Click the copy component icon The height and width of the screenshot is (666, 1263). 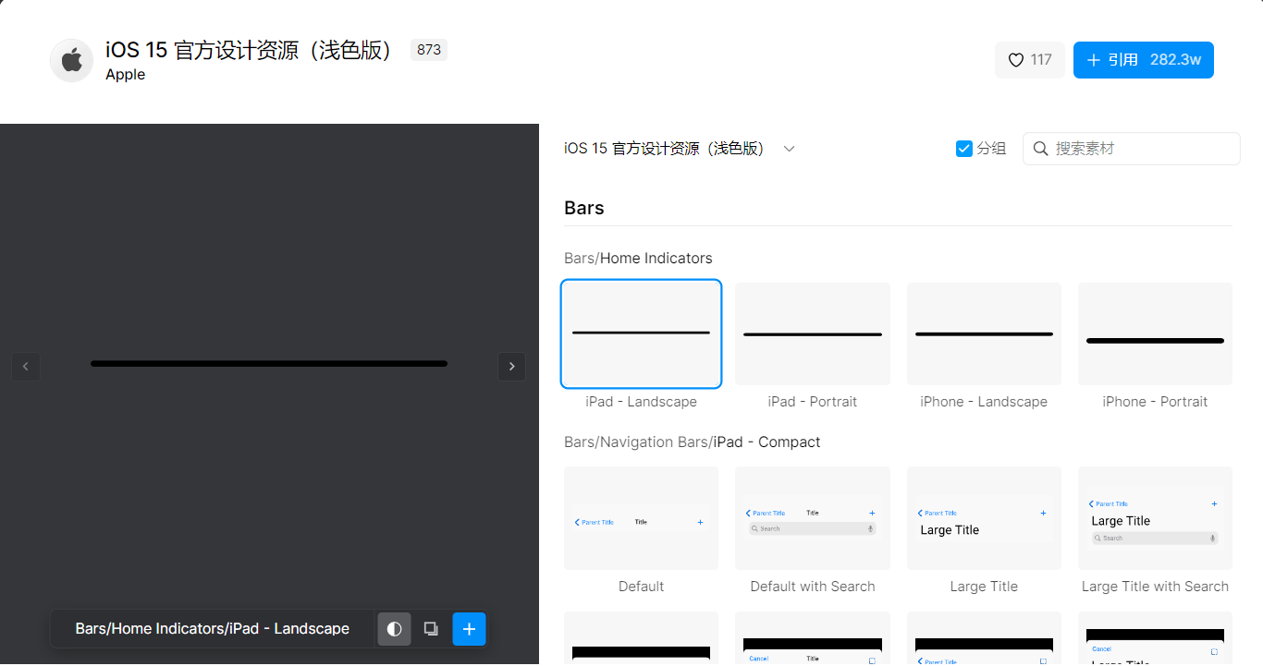[x=431, y=629]
